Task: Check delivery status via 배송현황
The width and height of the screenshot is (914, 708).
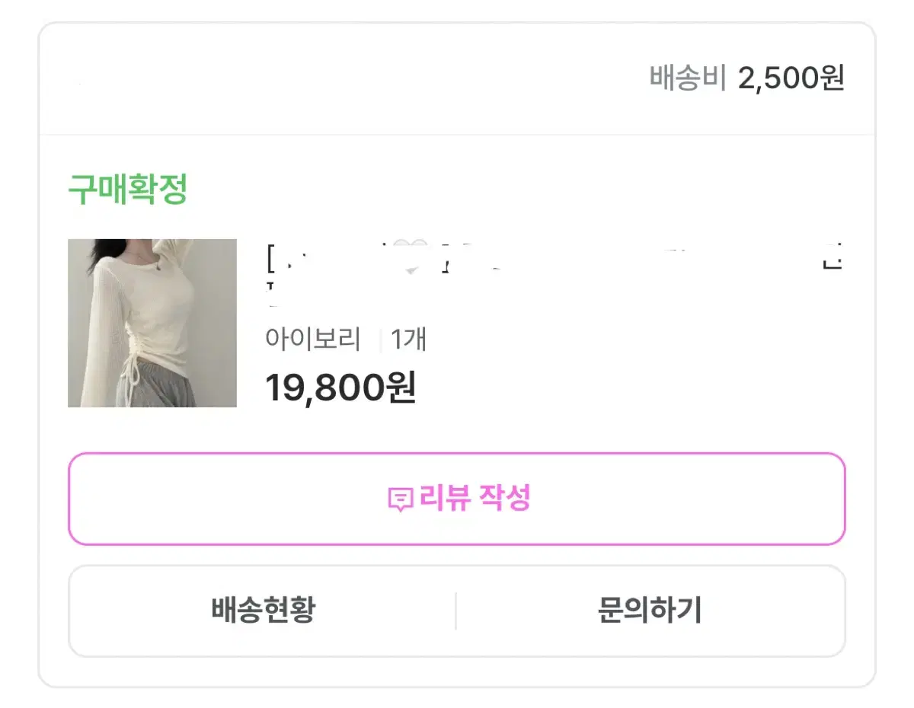Action: [263, 611]
